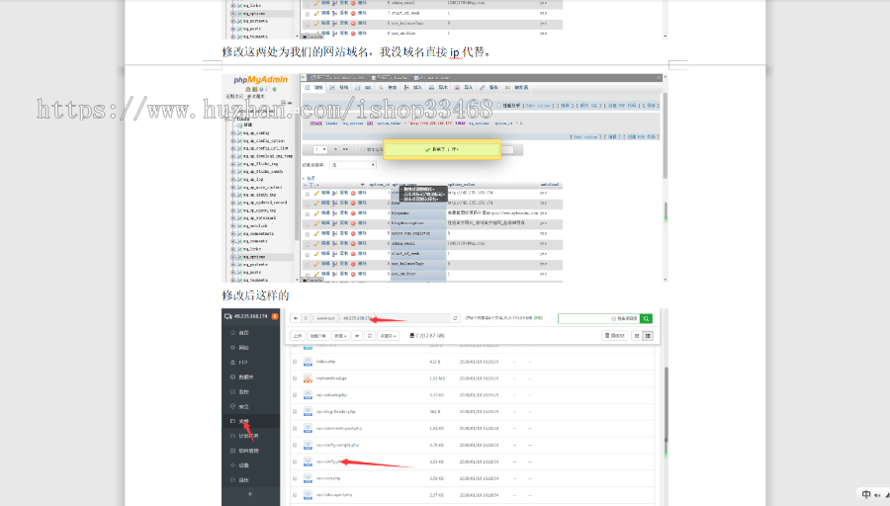Click the upload button in file manager

pyautogui.click(x=298, y=336)
